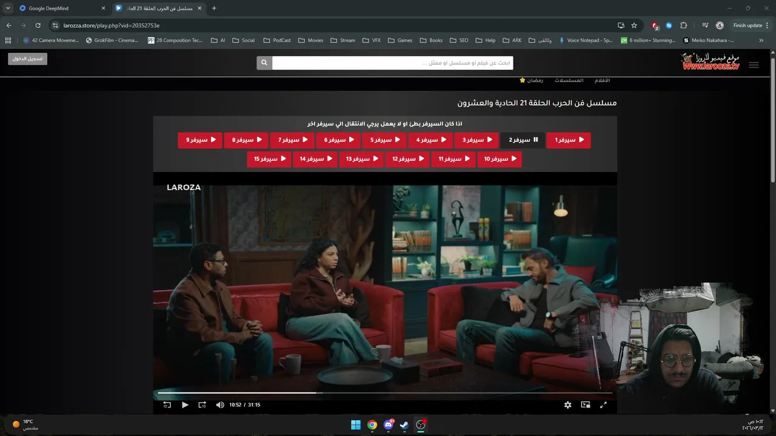Click the تسجيل الدخول login button
The width and height of the screenshot is (776, 436).
tap(27, 59)
